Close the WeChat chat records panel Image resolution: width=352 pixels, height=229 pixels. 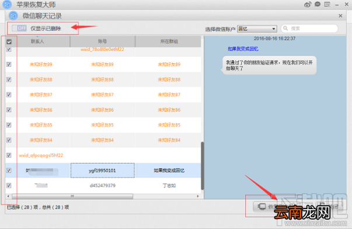pos(340,16)
